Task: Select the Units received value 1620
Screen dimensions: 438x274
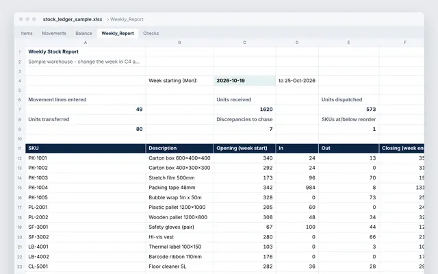Action: [x=245, y=110]
